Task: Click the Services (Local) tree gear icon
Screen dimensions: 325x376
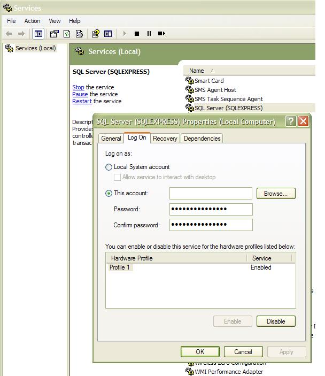Action: (x=9, y=48)
